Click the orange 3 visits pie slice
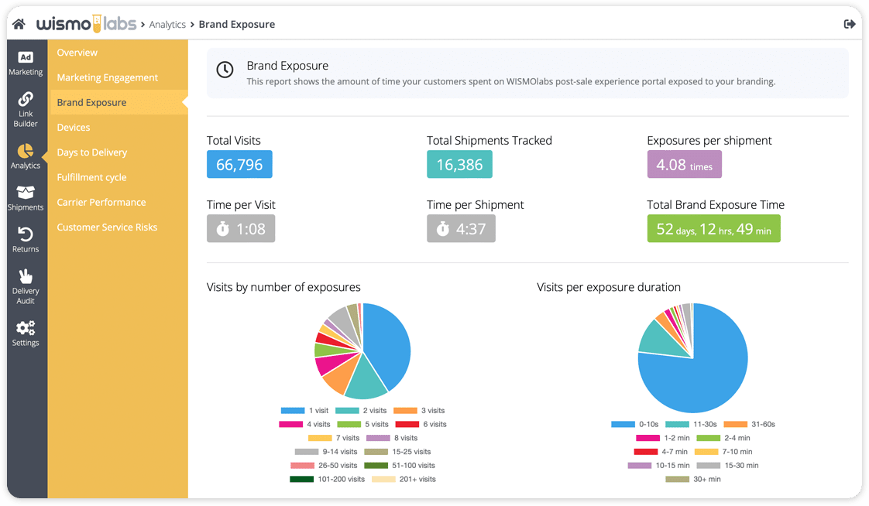The width and height of the screenshot is (869, 506). pos(341,374)
